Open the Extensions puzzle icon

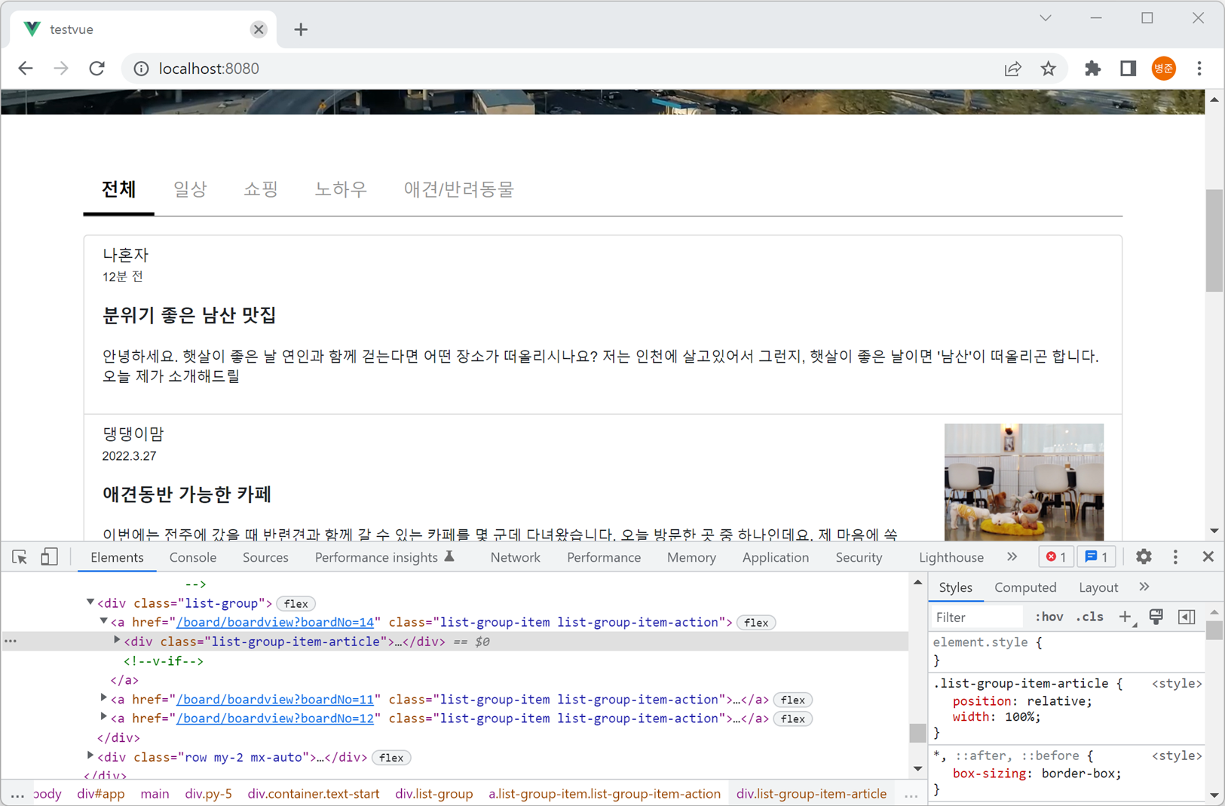coord(1092,69)
